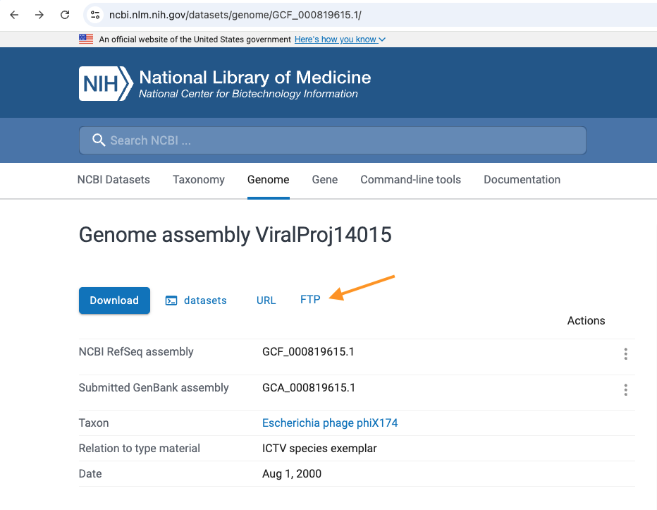Open actions menu for Submitted GenBank assembly row
Viewport: 657px width, 510px height.
click(625, 390)
